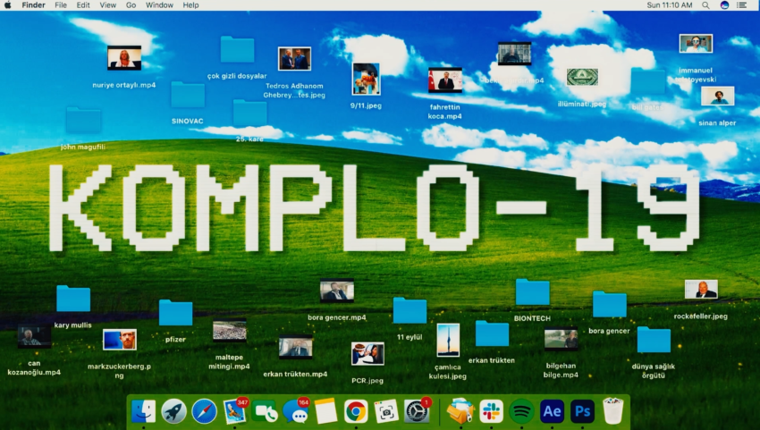The height and width of the screenshot is (430, 760).
Task: Select the maltepe mitingi.mp4 video thumbnail
Action: pos(229,330)
